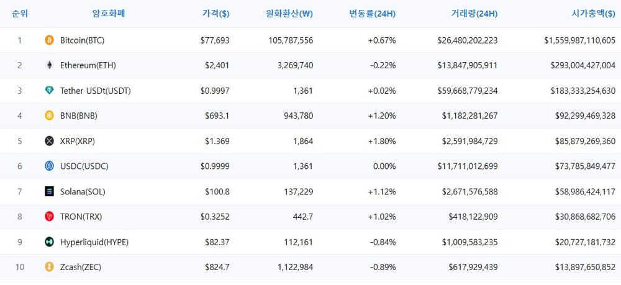Open the Bitcoin(BTC) coin name
The width and height of the screenshot is (621, 285).
click(x=83, y=40)
